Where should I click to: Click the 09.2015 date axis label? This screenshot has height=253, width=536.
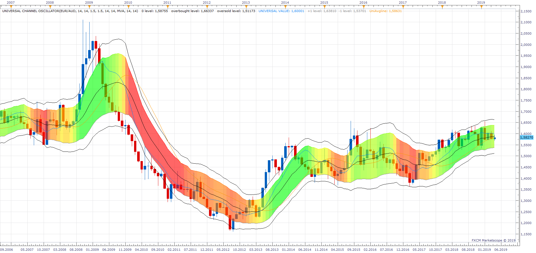tap(354, 250)
